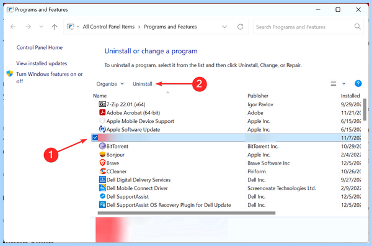Viewport: 372px width, 246px height.
Task: Click the Brave lion icon
Action: [x=102, y=163]
